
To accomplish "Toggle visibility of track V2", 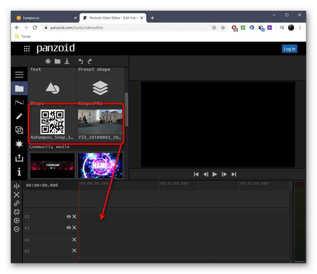I will 68,217.
